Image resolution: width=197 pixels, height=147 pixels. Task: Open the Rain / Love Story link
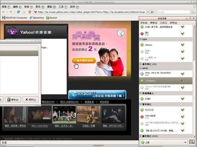[40, 126]
